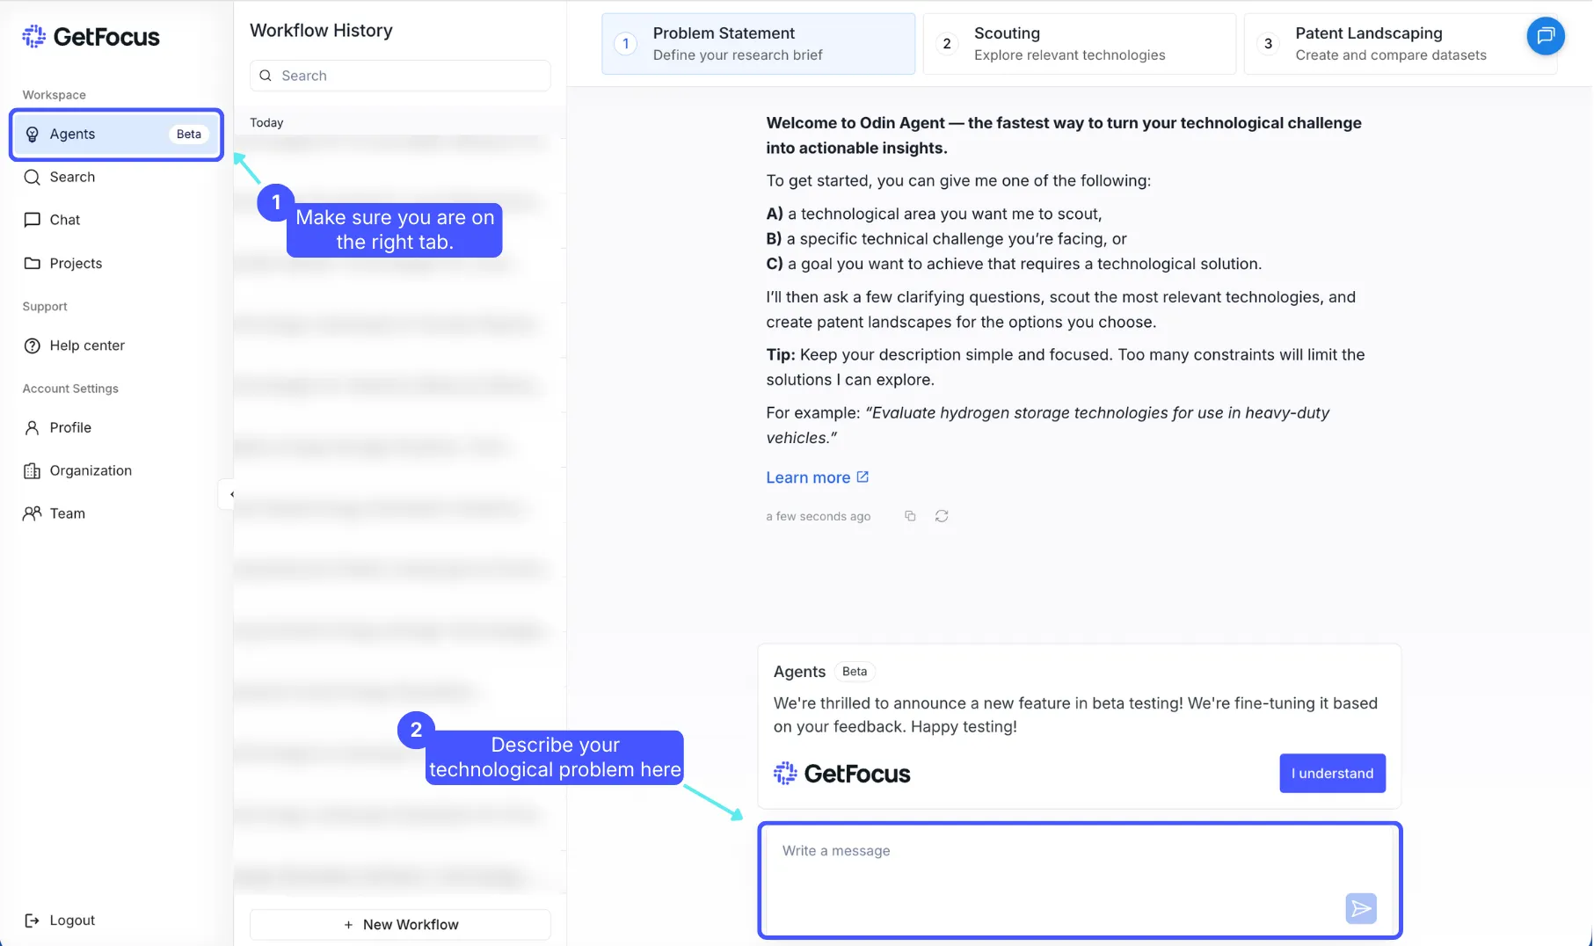
Task: Collapse the sidebar with arrow handle
Action: [x=229, y=494]
